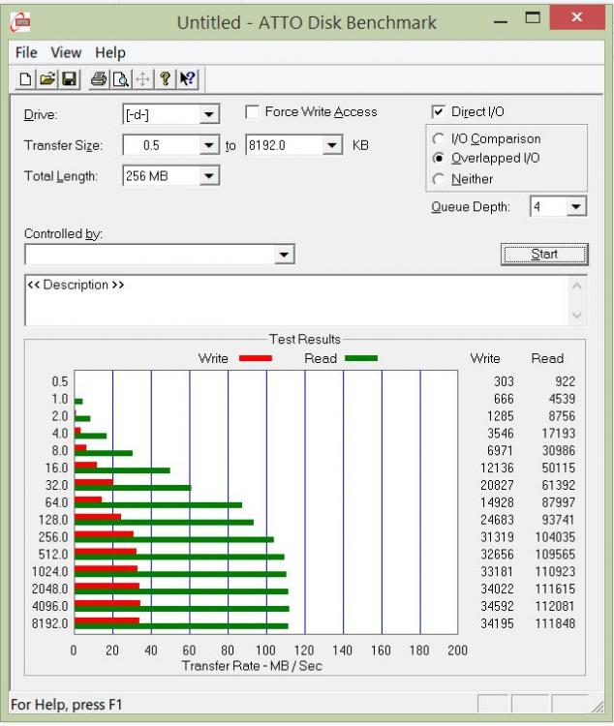The image size is (614, 726).
Task: Click the write value 14928
Action: (x=497, y=502)
